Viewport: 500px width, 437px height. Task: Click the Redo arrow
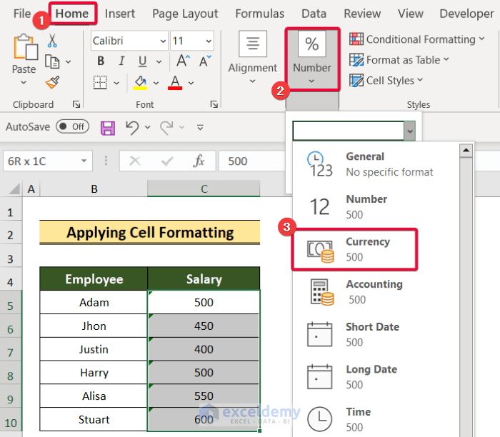point(166,128)
